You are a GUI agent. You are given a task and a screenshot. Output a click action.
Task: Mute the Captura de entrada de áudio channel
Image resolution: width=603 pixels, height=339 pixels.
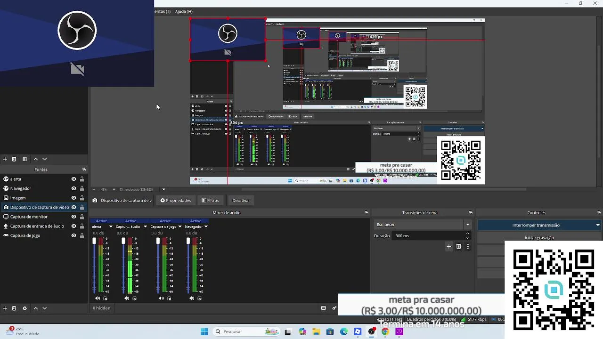127,298
